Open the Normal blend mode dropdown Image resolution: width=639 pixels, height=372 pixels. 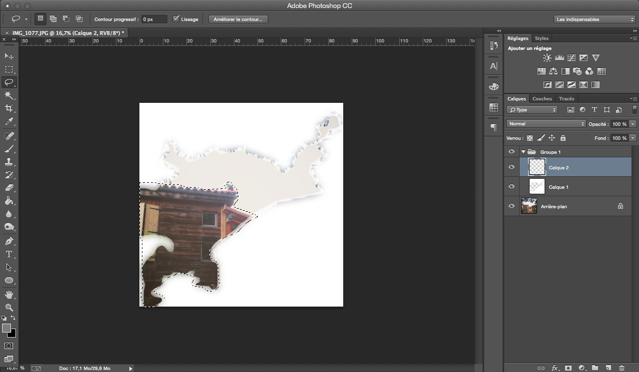pyautogui.click(x=546, y=124)
